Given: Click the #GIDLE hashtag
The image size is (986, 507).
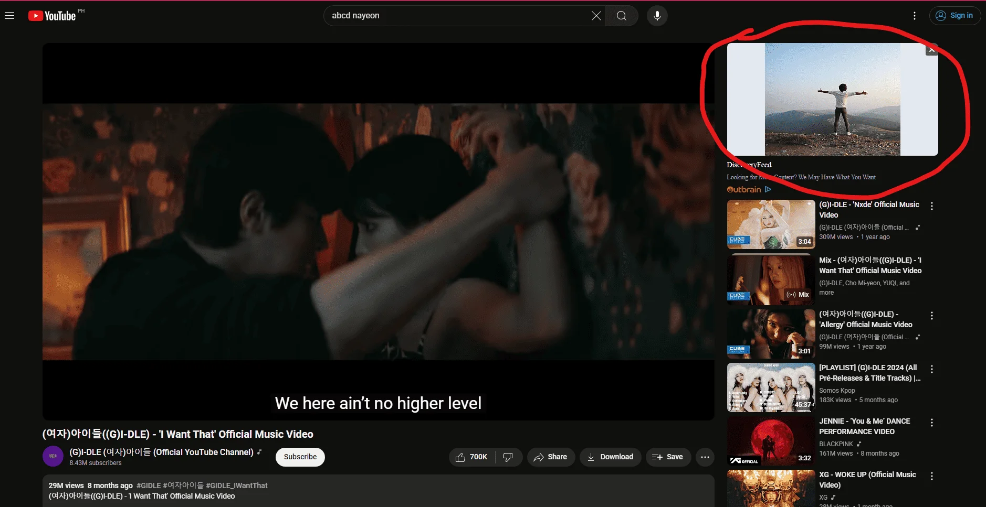Looking at the screenshot, I should (148, 486).
